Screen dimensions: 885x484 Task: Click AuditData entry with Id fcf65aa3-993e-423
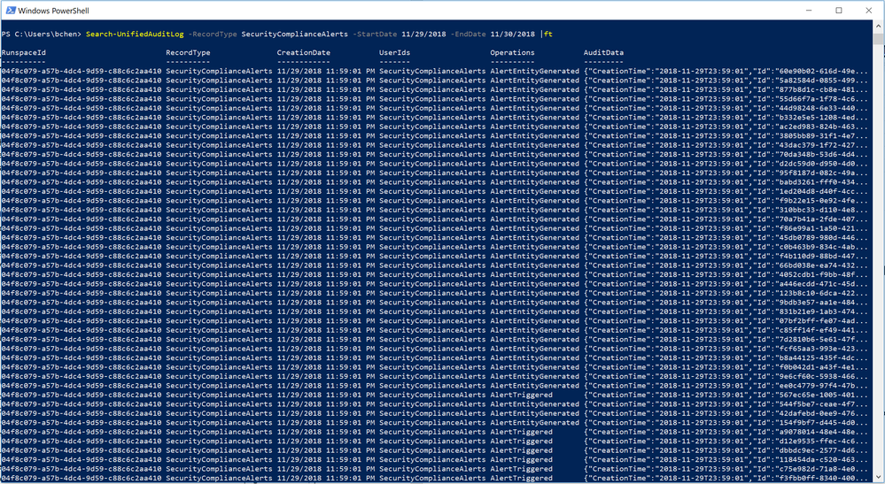pyautogui.click(x=726, y=349)
